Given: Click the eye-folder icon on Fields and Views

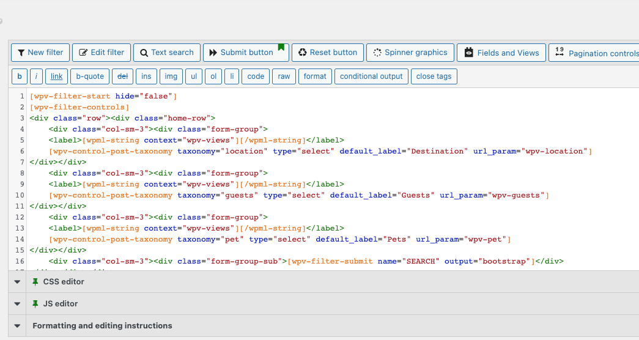Looking at the screenshot, I should pos(468,53).
